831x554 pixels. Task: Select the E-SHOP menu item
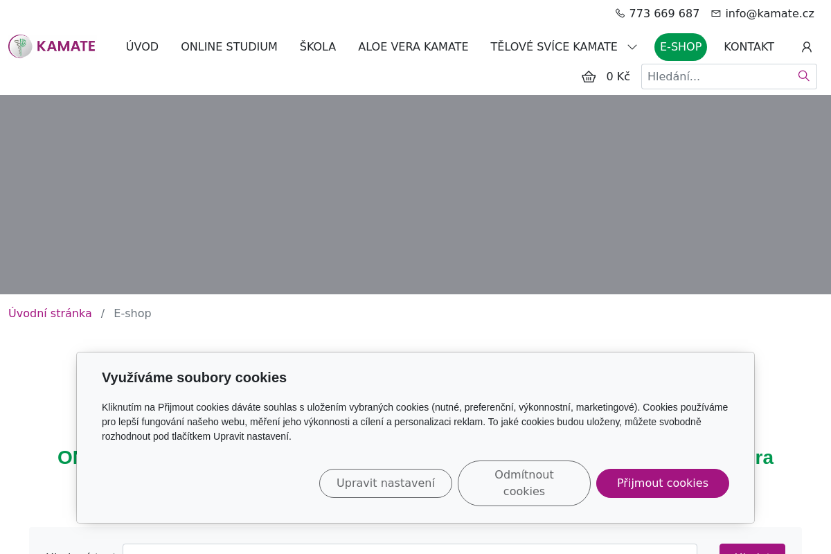680,47
